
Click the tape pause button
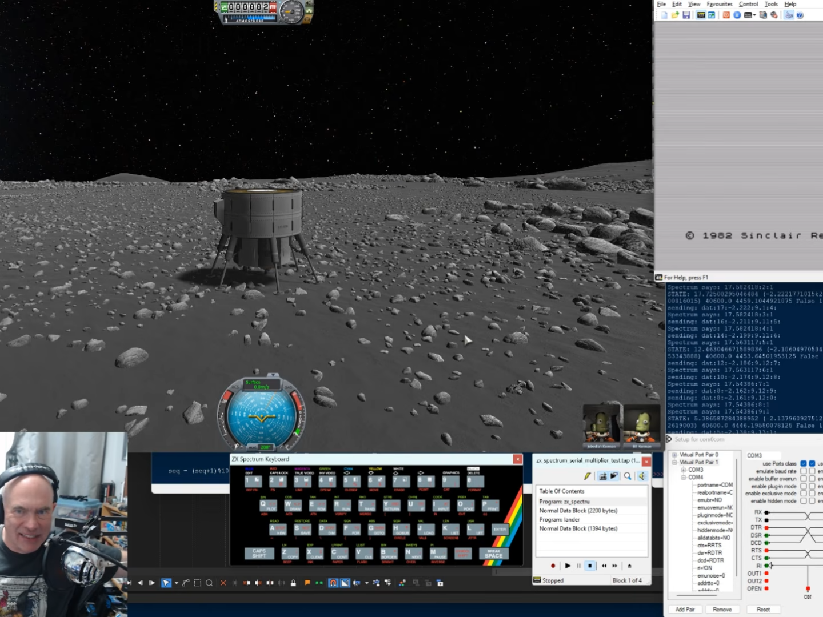(x=578, y=566)
